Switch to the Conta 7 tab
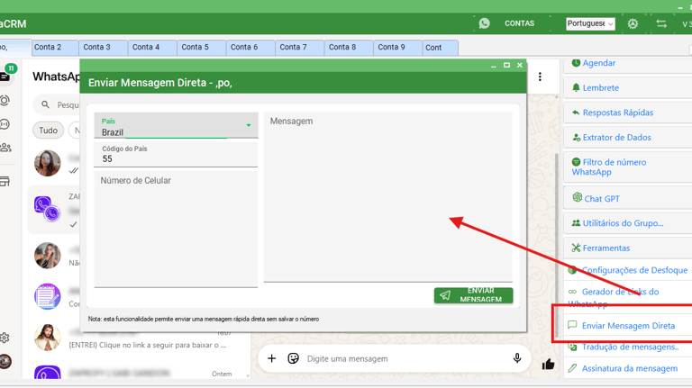 click(300, 47)
